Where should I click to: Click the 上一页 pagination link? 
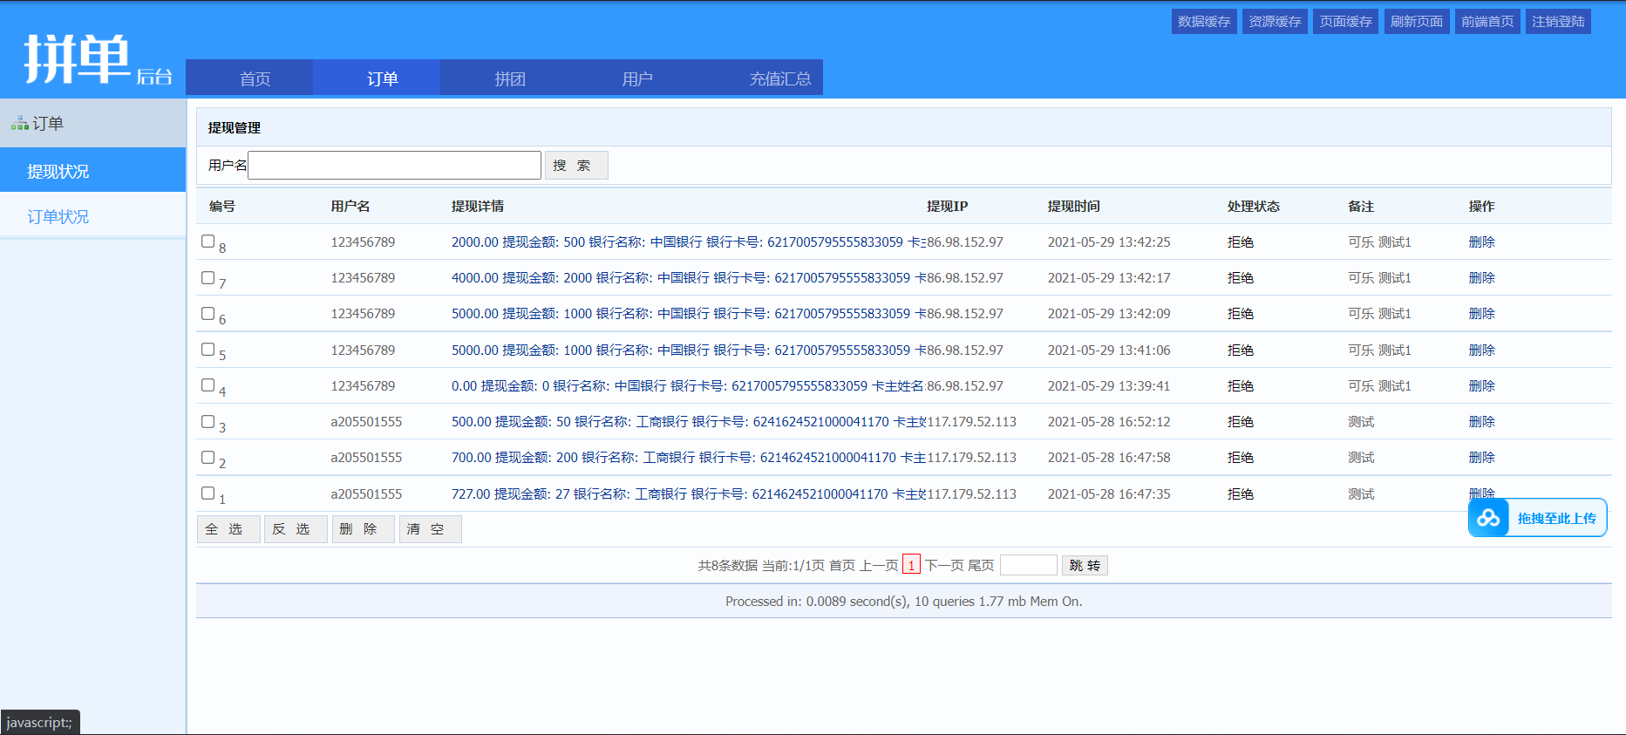point(879,565)
